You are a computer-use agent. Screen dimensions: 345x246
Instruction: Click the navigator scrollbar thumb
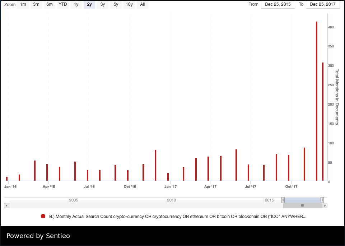point(303,206)
